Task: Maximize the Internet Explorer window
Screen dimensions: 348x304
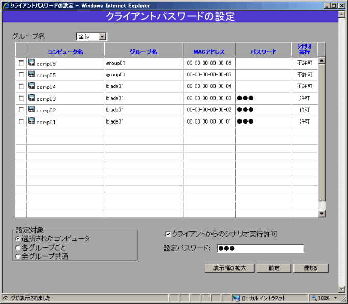Action: pyautogui.click(x=334, y=6)
